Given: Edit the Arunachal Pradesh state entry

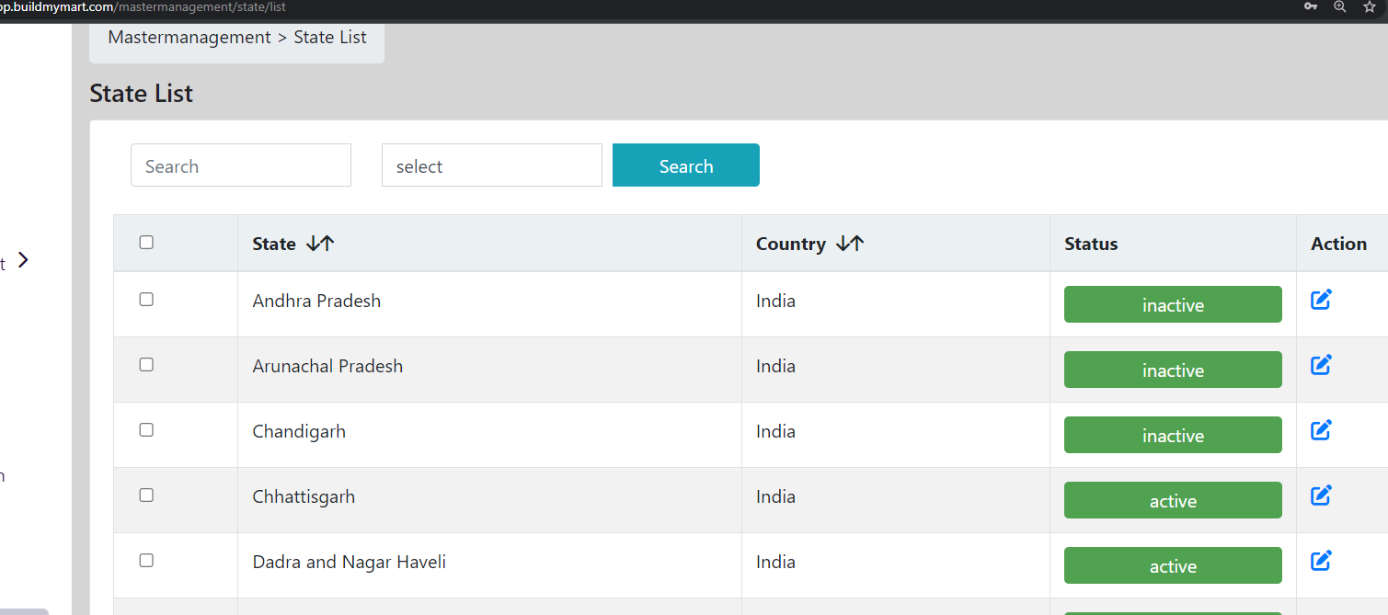Looking at the screenshot, I should pyautogui.click(x=1321, y=365).
